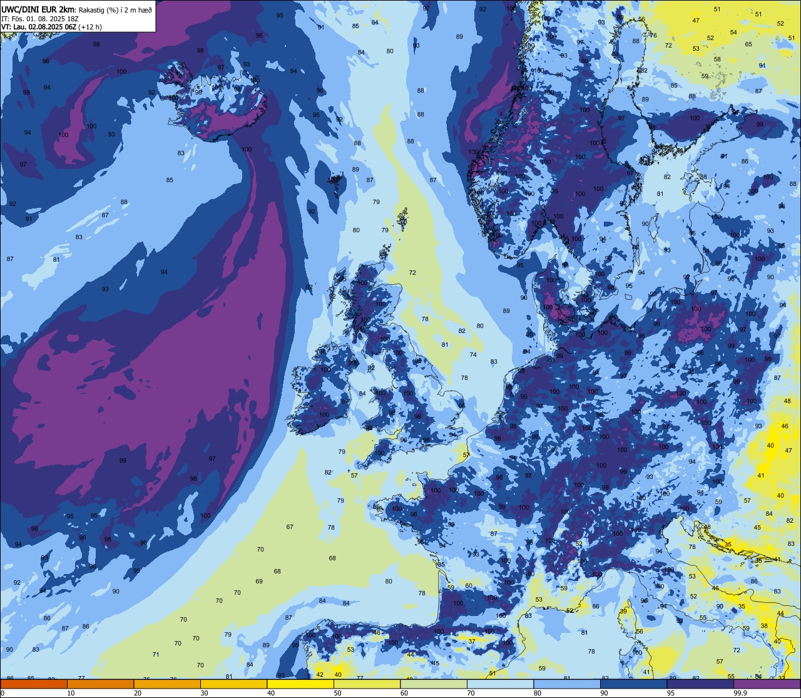Screen dimensions: 801x698
Task: Click the 10–20 orange legend segment
Action: 100,684
